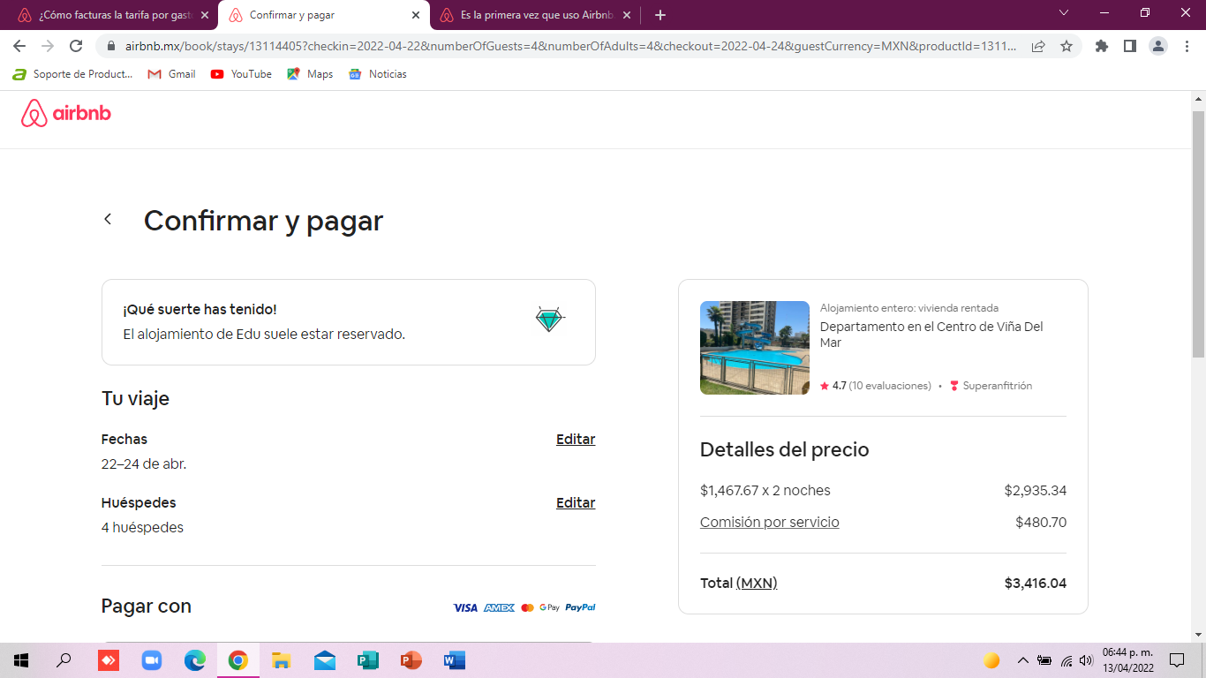Viewport: 1206px width, 678px height.
Task: Reload the page with the browser refresh icon
Action: (76, 46)
